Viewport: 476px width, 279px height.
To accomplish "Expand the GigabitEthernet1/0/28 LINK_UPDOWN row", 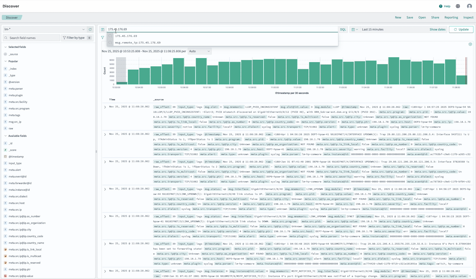I will [x=105, y=216].
